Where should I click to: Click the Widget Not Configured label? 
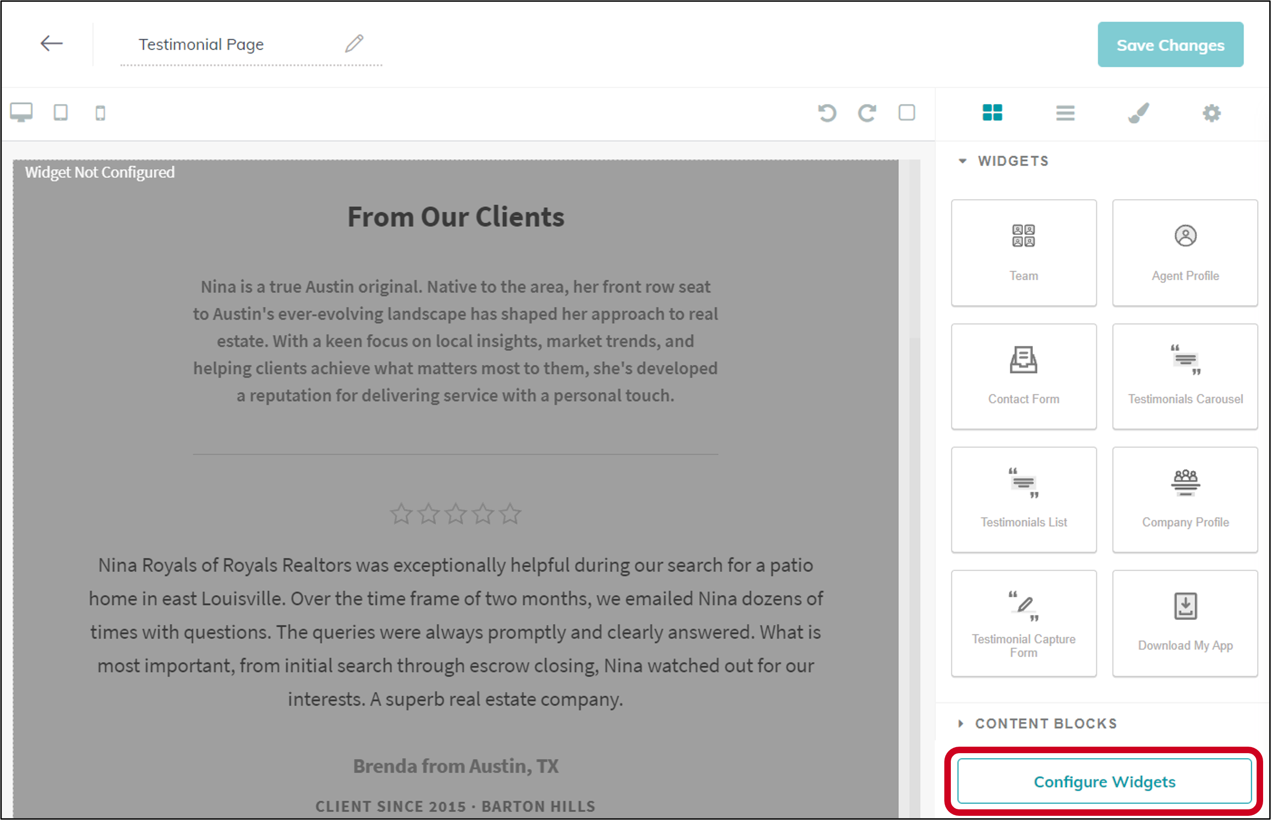100,172
